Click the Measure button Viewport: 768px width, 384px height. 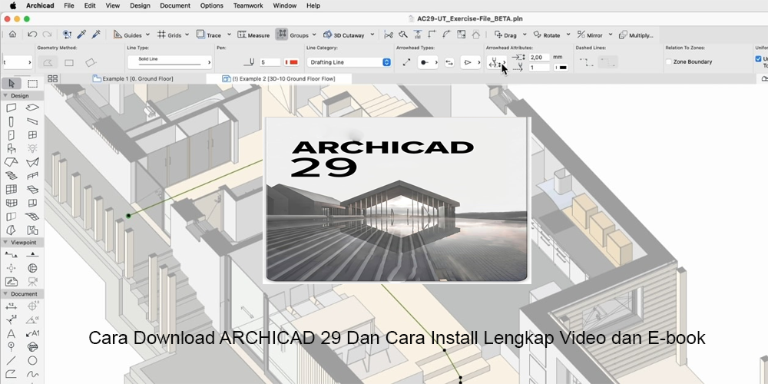[x=253, y=35]
